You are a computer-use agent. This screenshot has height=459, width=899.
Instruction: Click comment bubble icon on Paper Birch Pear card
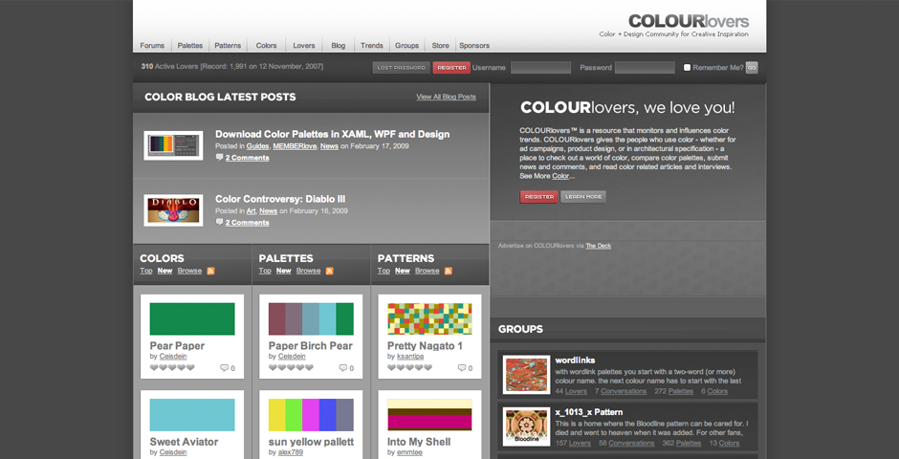342,368
